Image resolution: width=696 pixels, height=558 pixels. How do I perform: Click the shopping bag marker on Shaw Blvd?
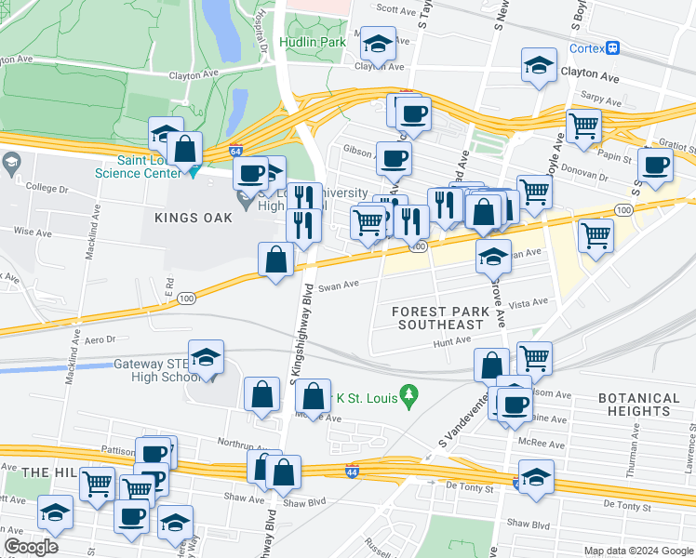pos(283,473)
